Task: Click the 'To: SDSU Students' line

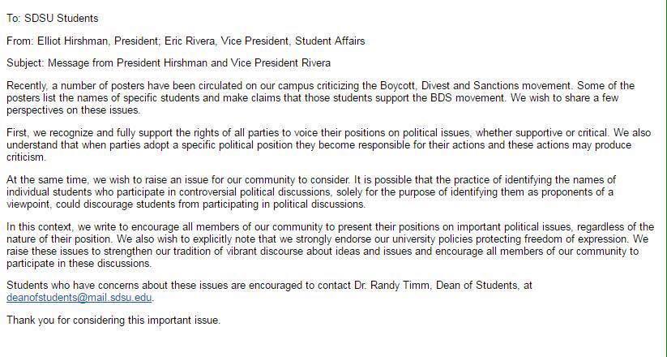Action: coord(53,18)
